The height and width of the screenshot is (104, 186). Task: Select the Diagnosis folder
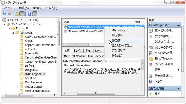pyautogui.click(x=31, y=70)
